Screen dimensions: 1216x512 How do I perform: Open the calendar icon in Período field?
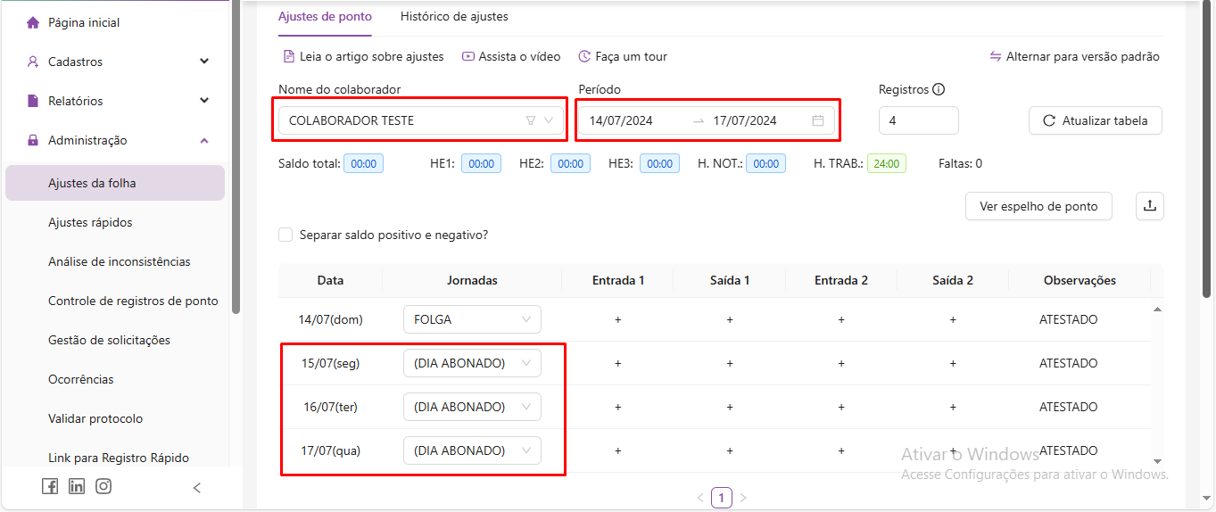(817, 120)
